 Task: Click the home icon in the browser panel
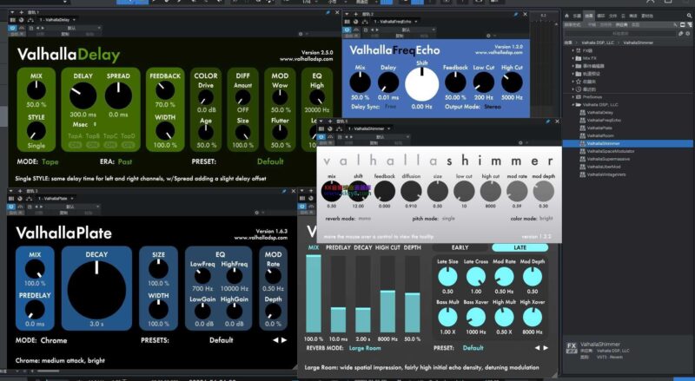coord(566,16)
